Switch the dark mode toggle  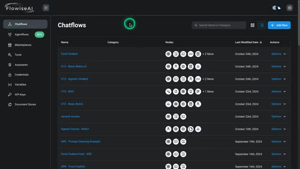coord(277,8)
